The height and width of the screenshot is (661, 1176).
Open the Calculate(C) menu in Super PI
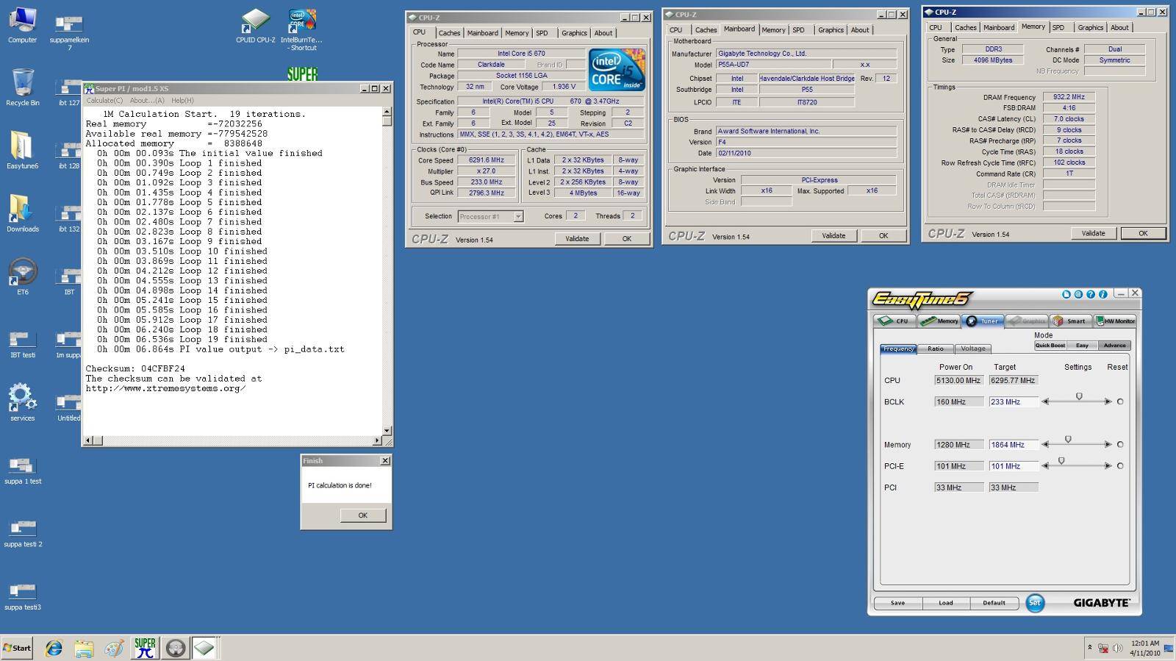tap(104, 100)
